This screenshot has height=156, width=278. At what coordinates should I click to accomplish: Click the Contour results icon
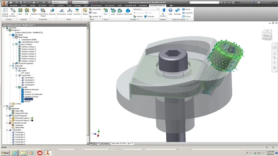click(120, 11)
